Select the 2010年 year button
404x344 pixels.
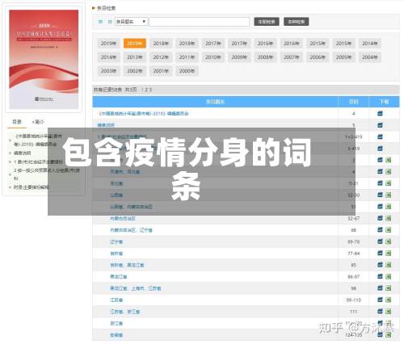point(213,57)
